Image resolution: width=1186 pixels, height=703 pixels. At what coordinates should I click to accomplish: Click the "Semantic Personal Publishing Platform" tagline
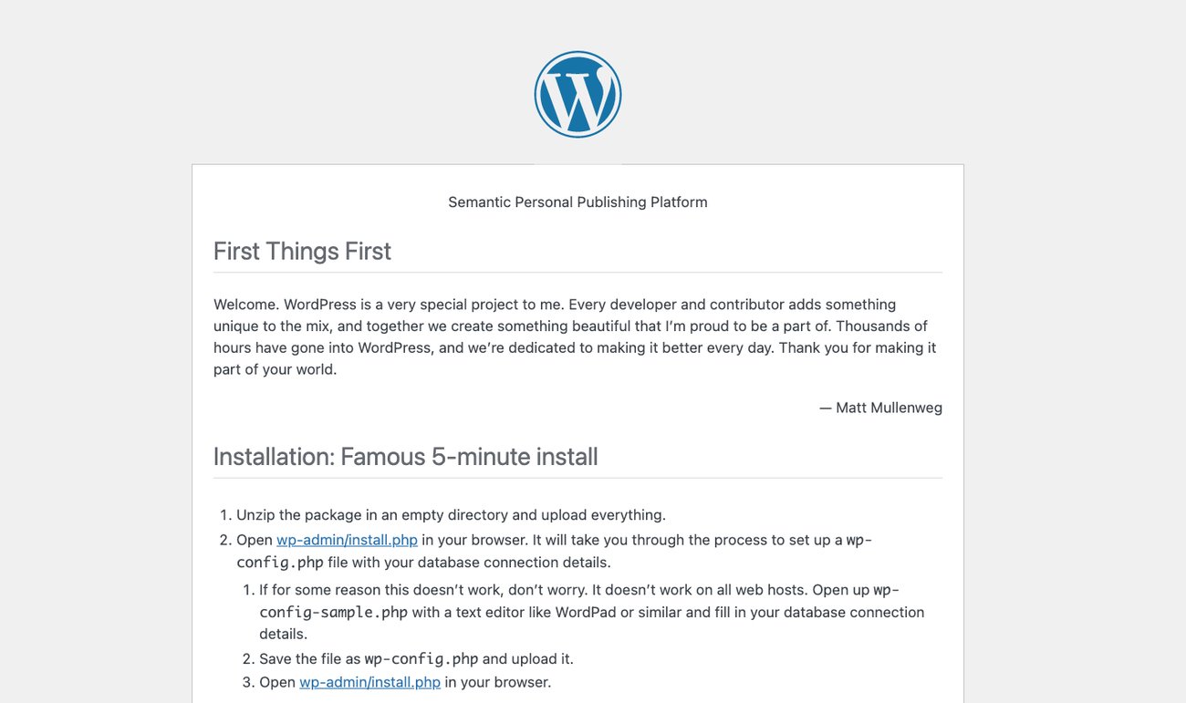point(577,202)
